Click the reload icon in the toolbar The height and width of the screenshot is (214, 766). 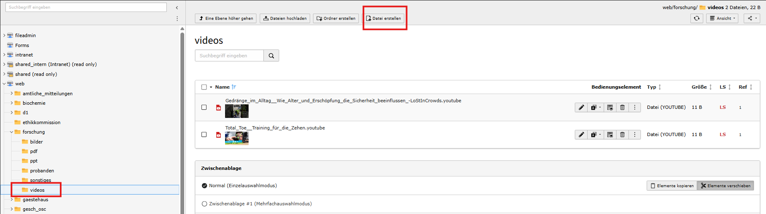[697, 18]
